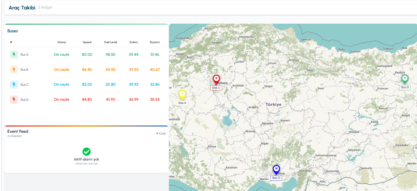
Task: Click the Bus D name in table
Action: [25, 100]
